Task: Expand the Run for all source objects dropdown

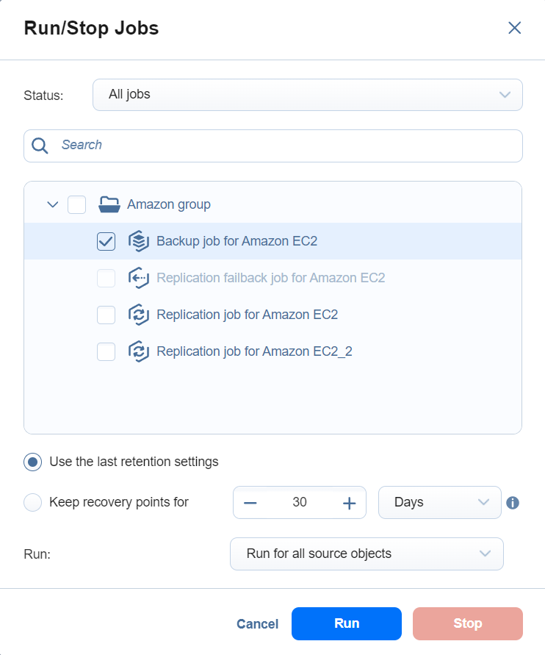Action: pyautogui.click(x=367, y=554)
